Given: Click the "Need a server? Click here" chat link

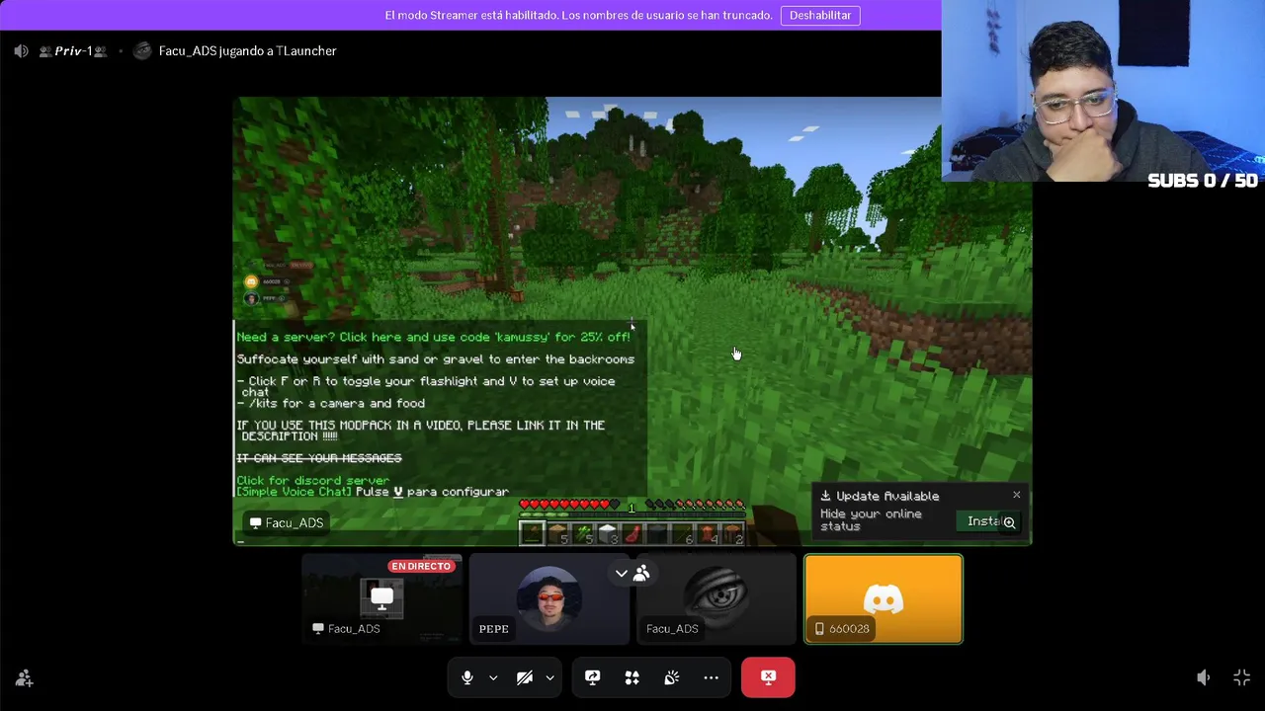Looking at the screenshot, I should click(433, 337).
